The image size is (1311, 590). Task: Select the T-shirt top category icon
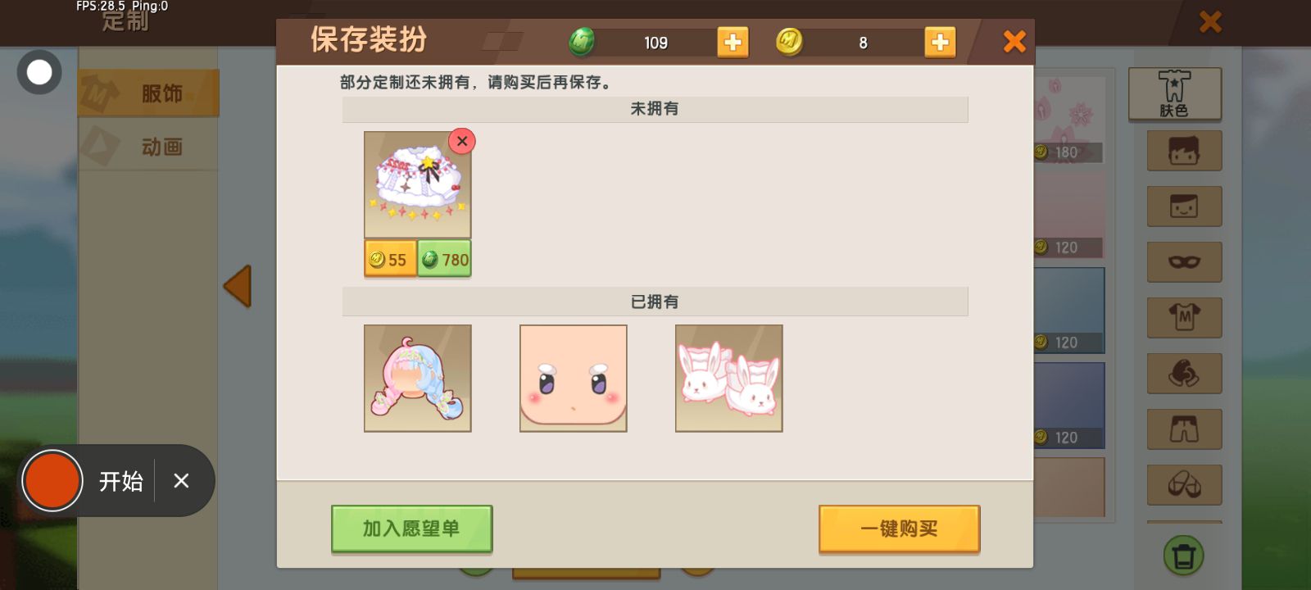coord(1184,318)
